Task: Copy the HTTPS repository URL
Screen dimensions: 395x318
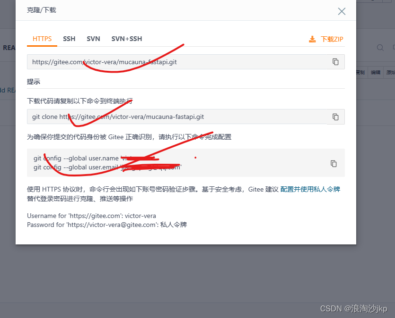Action: pos(336,61)
